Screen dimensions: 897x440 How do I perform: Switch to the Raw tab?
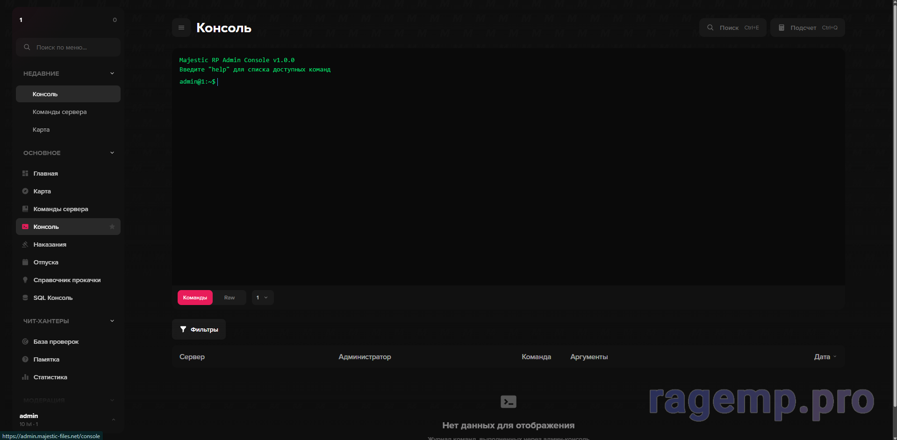[230, 298]
